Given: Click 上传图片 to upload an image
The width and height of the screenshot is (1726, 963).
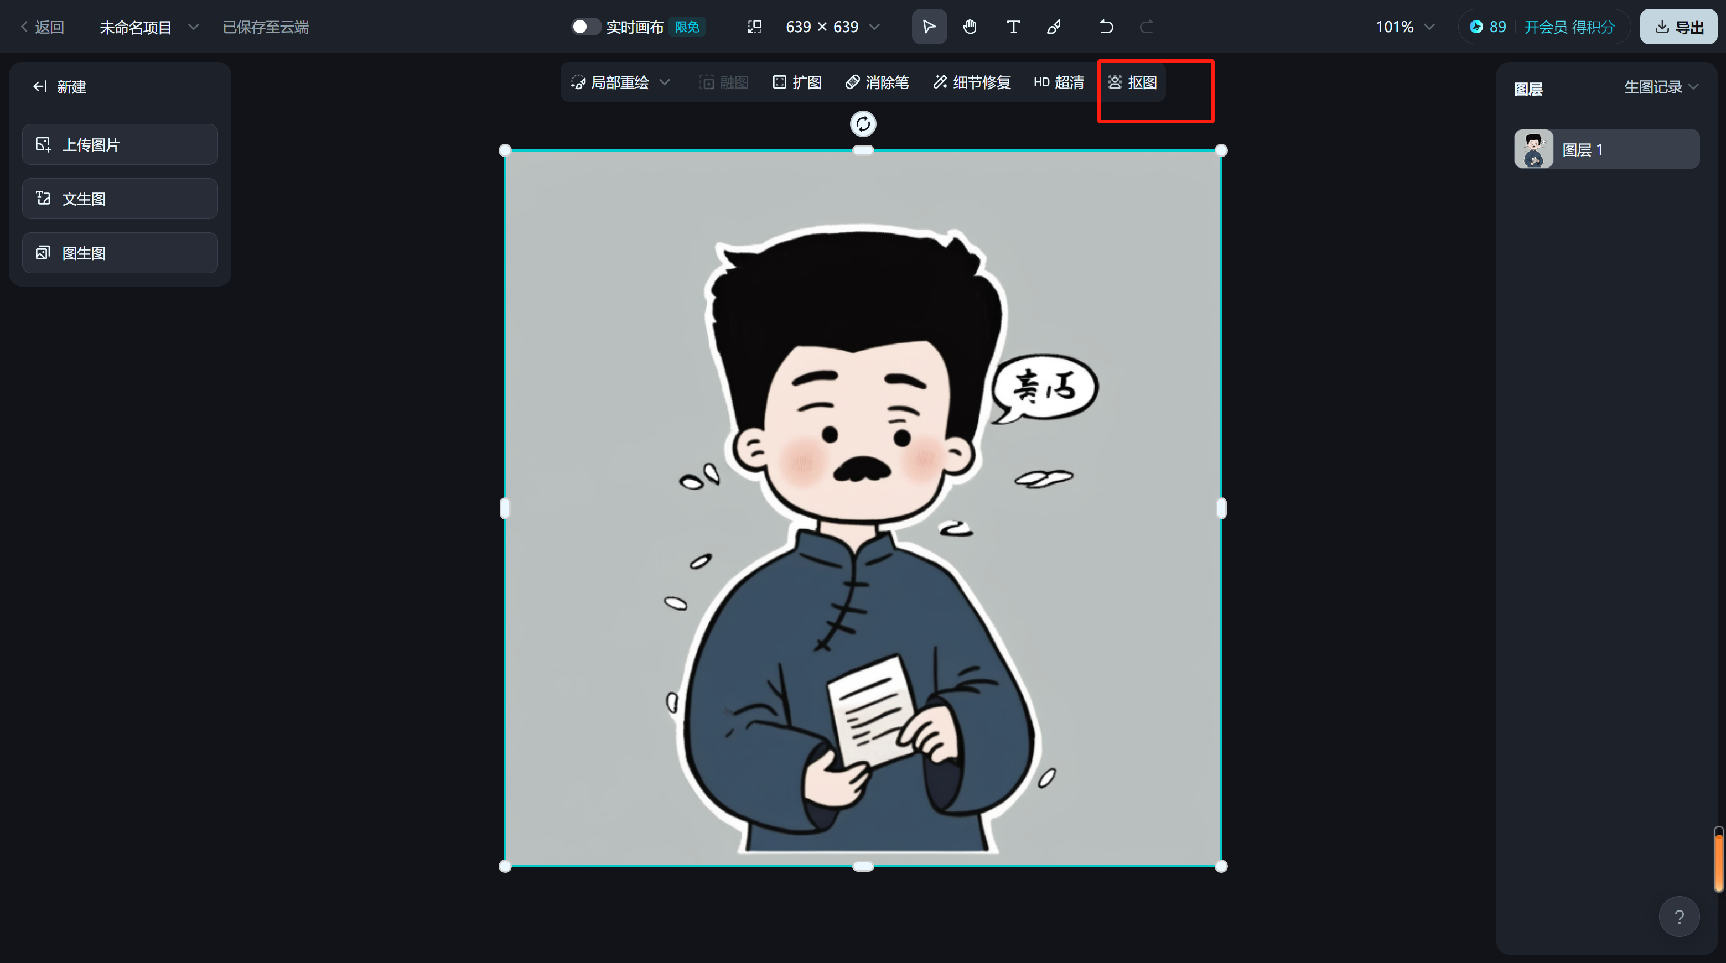Looking at the screenshot, I should tap(120, 144).
